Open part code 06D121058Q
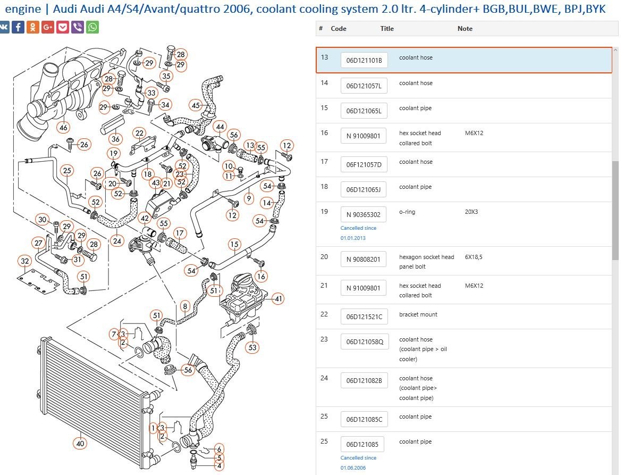The height and width of the screenshot is (475, 624). pyautogui.click(x=365, y=341)
